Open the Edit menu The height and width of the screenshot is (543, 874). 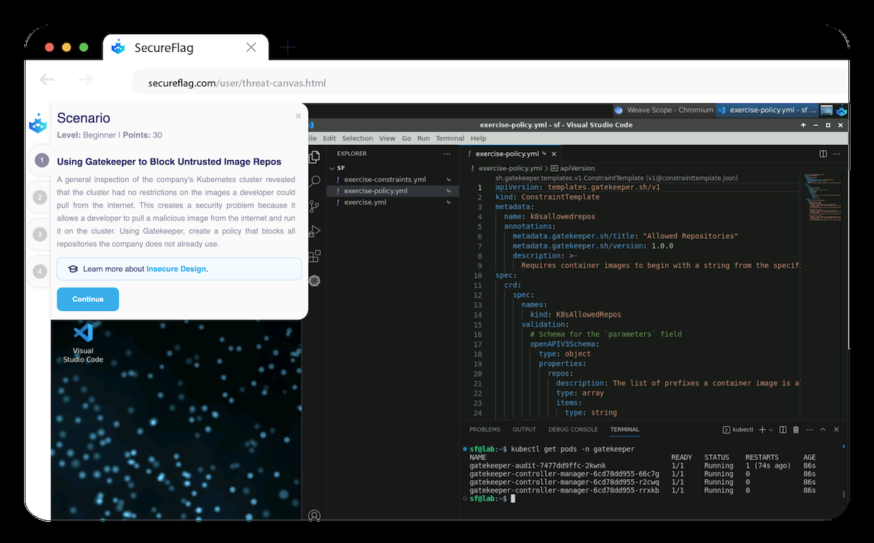(330, 138)
